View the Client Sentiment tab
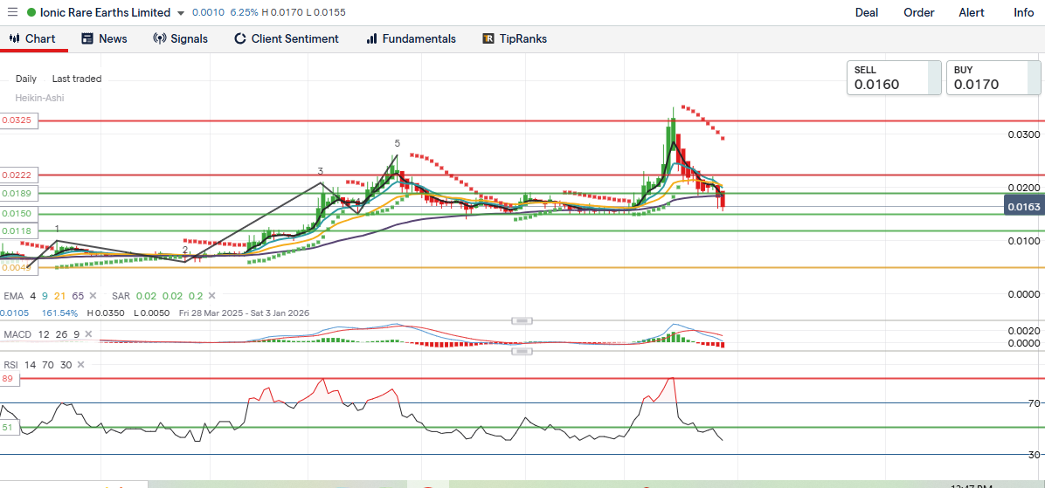 (x=286, y=39)
